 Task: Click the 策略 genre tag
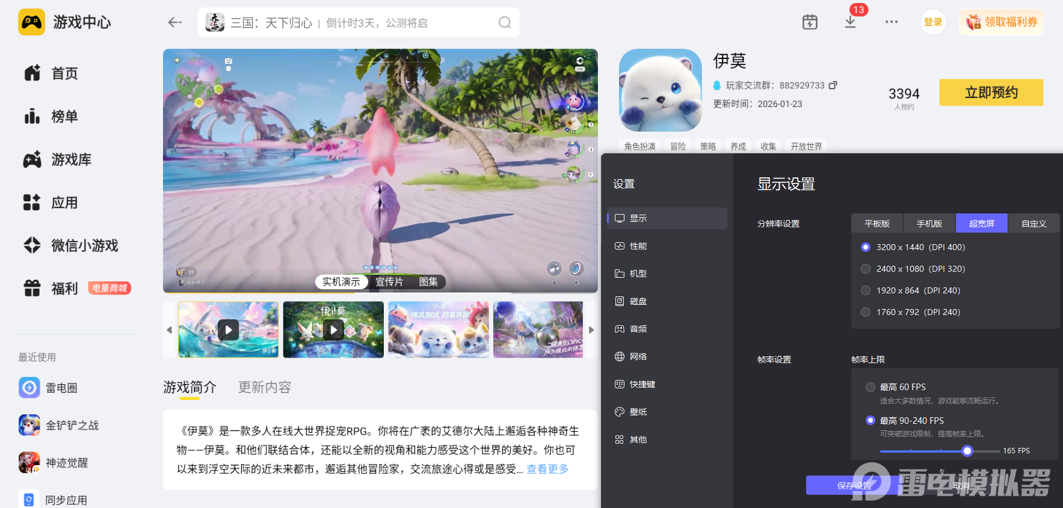point(708,146)
